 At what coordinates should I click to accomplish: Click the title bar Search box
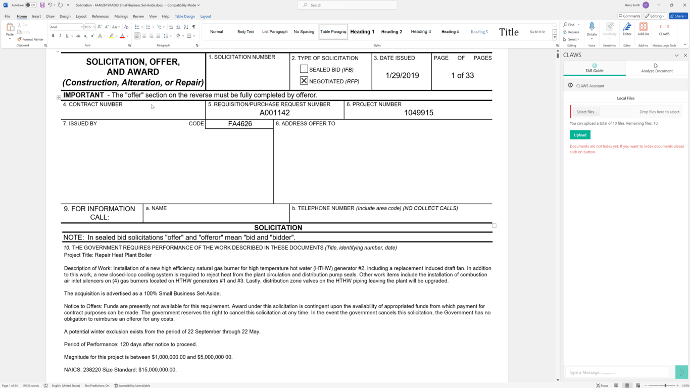[348, 5]
